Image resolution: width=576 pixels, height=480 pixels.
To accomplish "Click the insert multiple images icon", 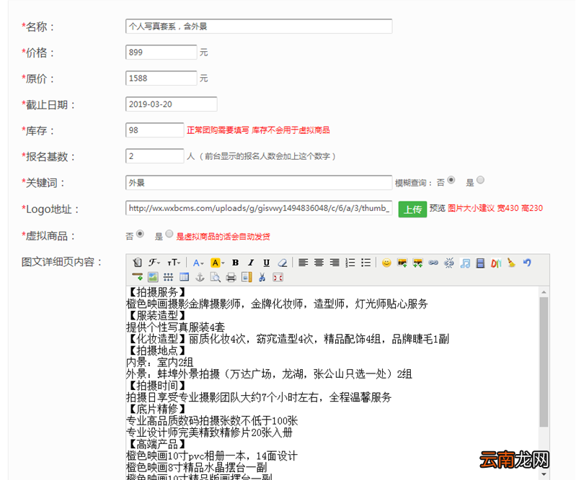I will click(417, 263).
